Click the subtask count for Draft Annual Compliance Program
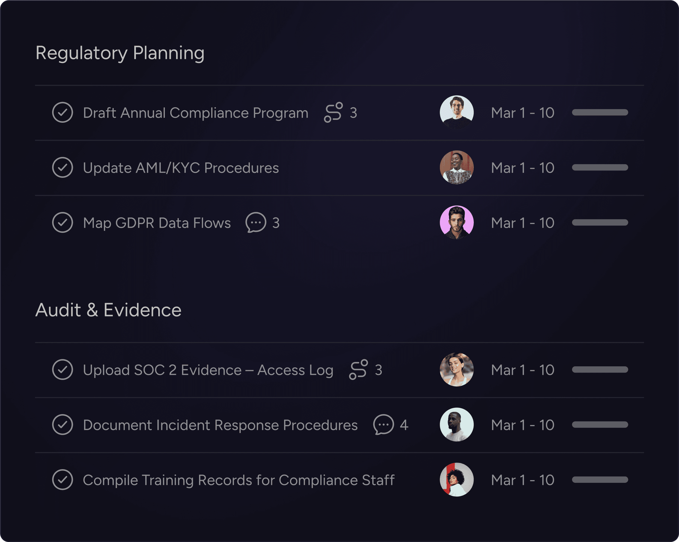 [354, 113]
